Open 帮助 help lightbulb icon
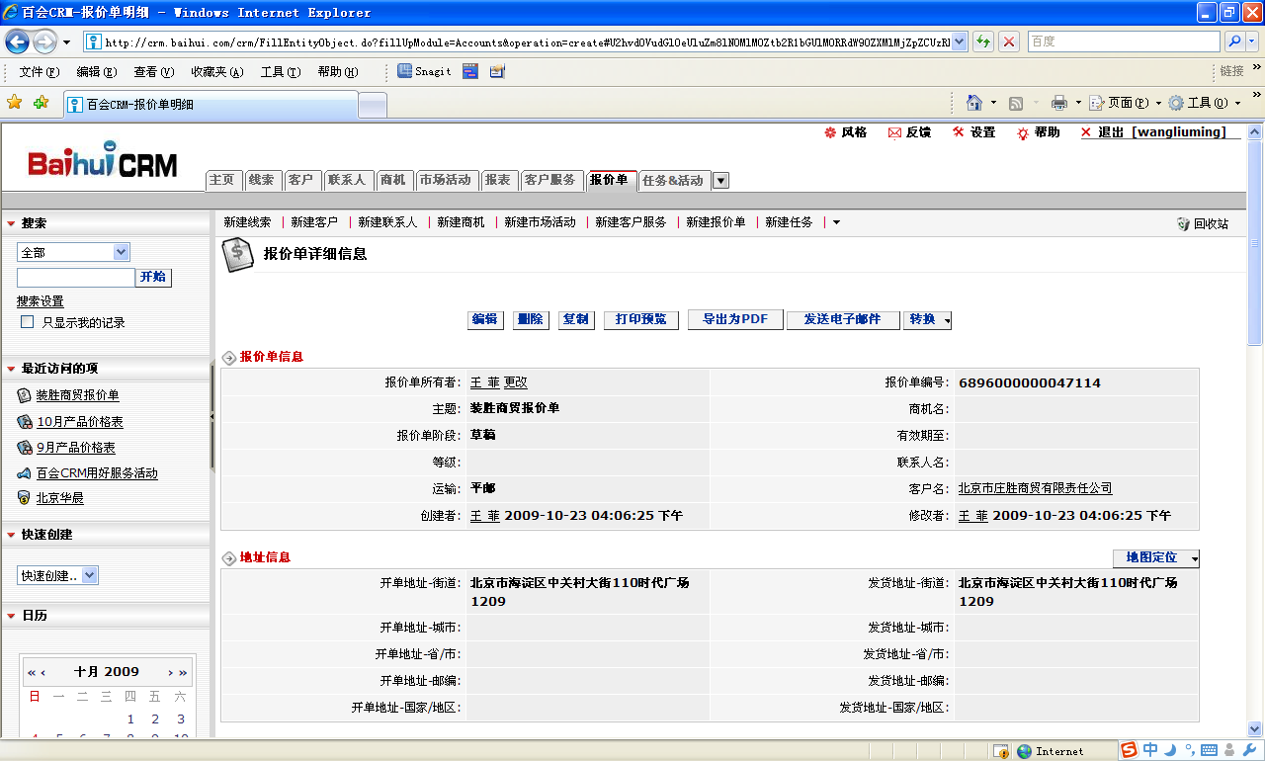Image resolution: width=1265 pixels, height=761 pixels. click(1023, 133)
